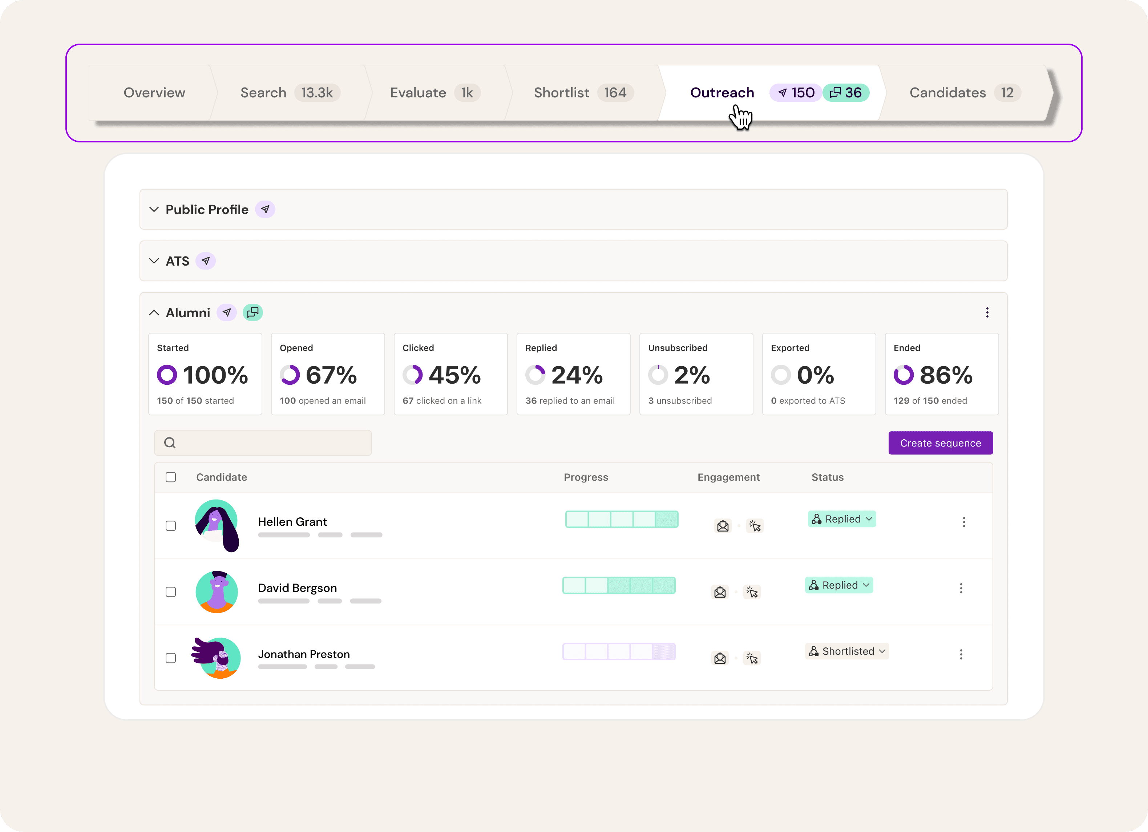Viewport: 1148px width, 832px height.
Task: Expand the Public Profile section
Action: [x=154, y=210]
